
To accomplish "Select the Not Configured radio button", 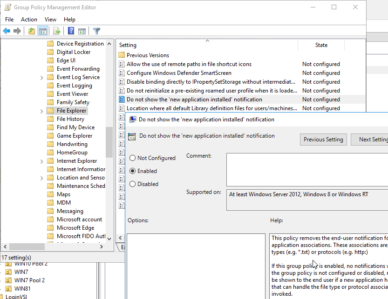I will [x=133, y=158].
